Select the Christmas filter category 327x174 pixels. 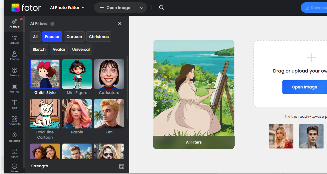click(x=99, y=37)
